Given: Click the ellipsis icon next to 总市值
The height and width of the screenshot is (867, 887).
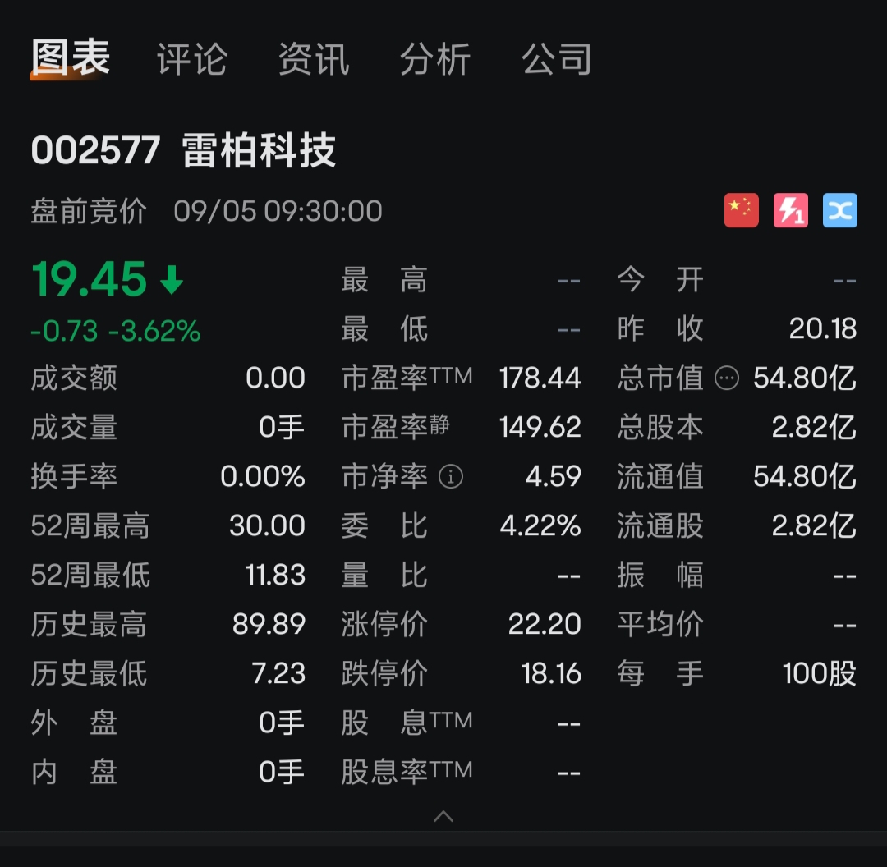Looking at the screenshot, I should (x=727, y=378).
